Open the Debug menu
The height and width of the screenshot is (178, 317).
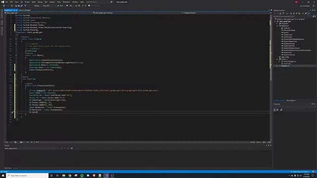click(40, 2)
